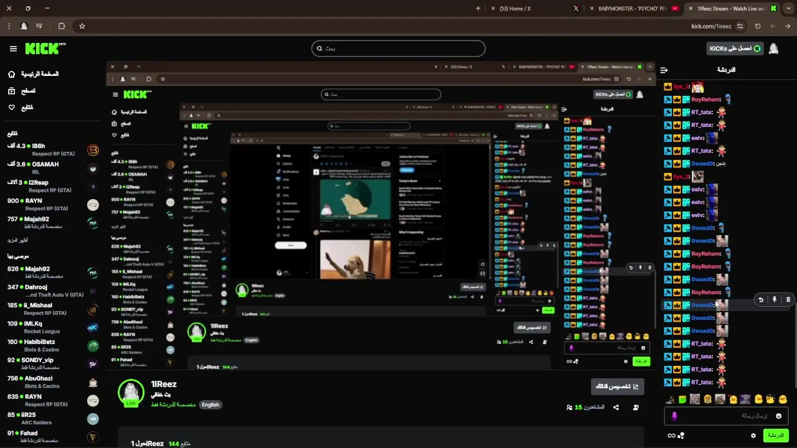Close the 1IReez Stream tab
This screenshot has width=797, height=448.
click(x=690, y=9)
